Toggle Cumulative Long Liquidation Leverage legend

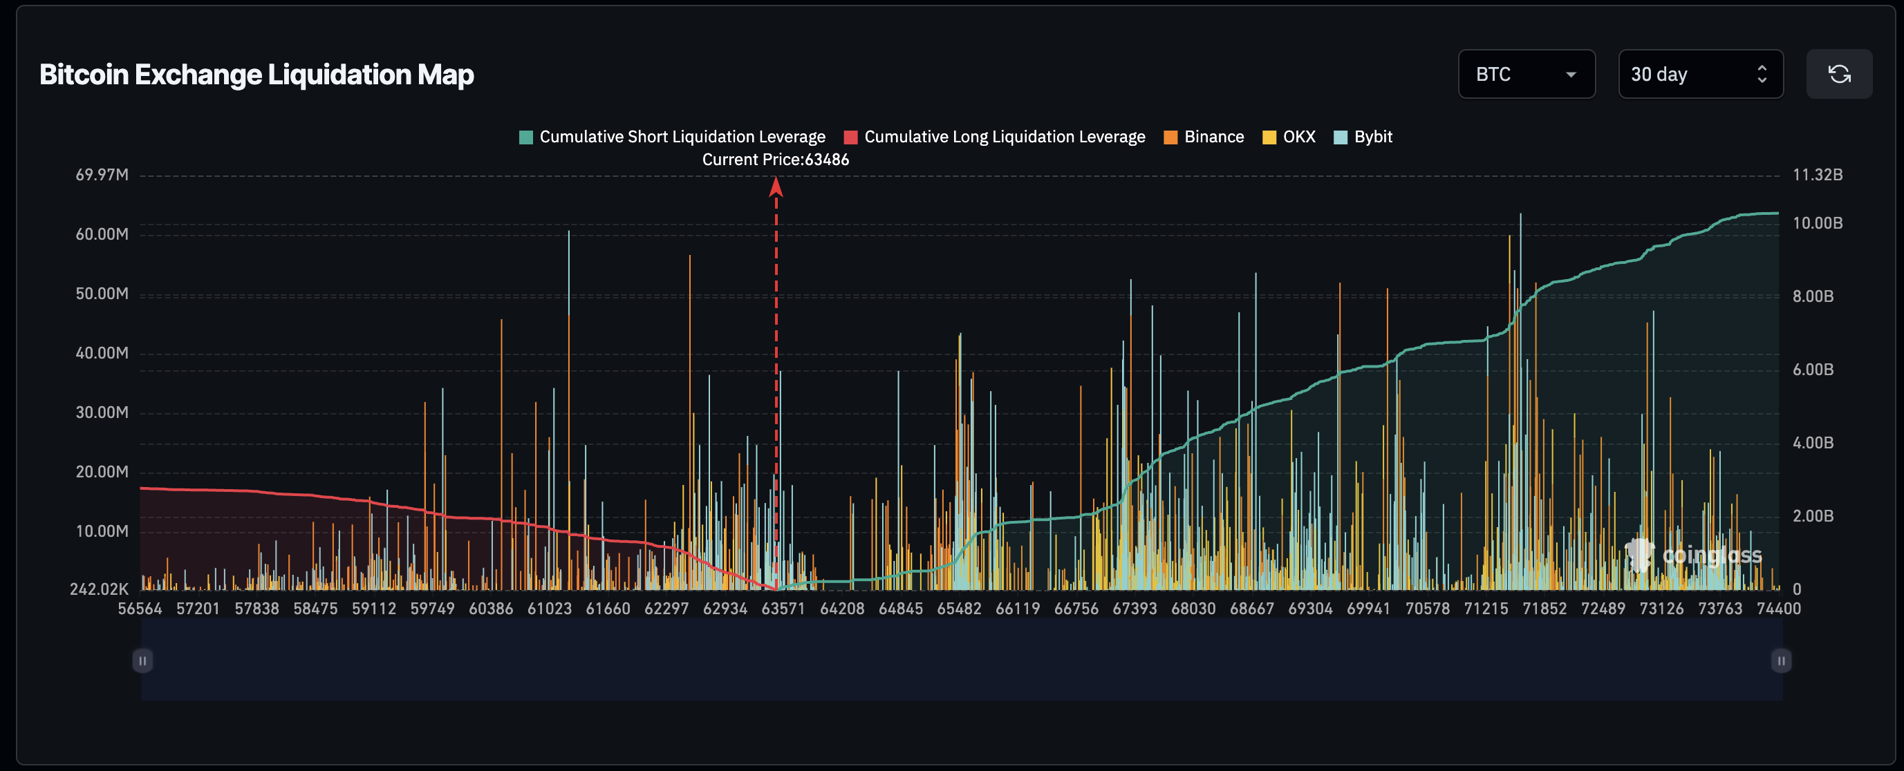(1004, 137)
